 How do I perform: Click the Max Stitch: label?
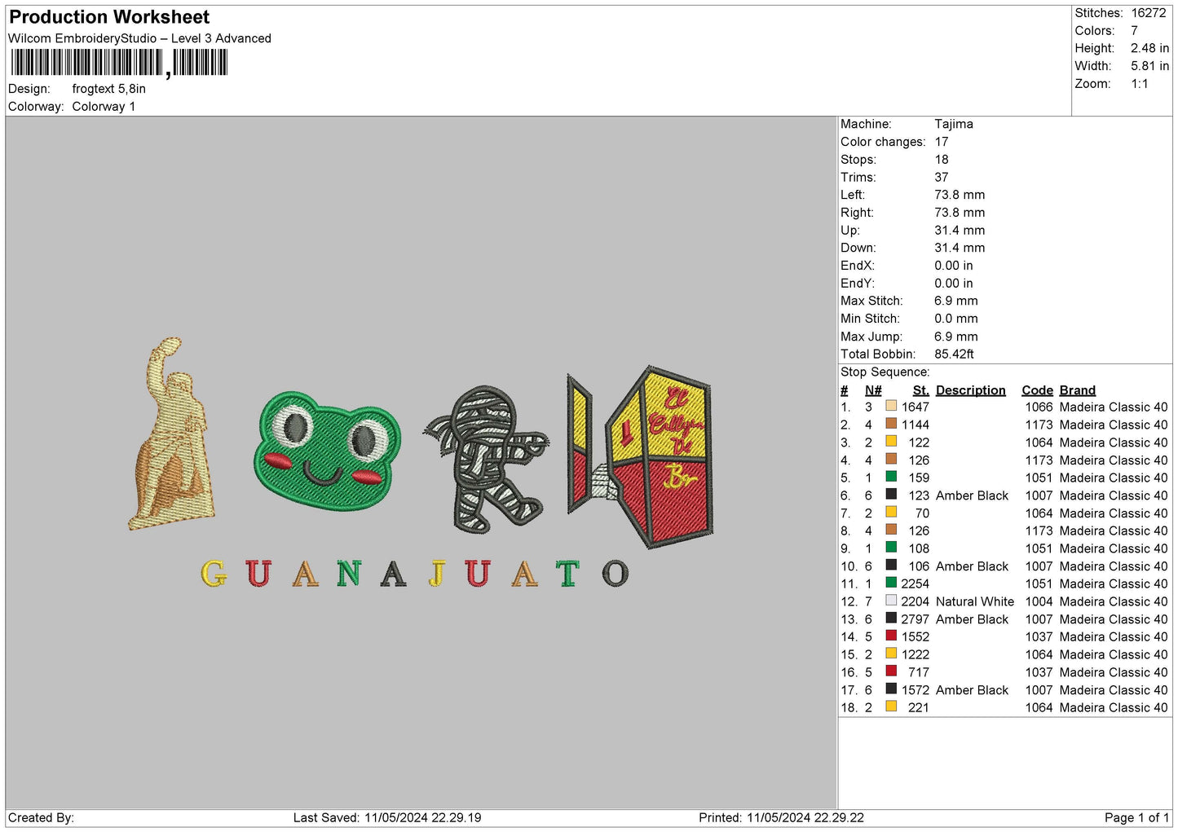[871, 301]
